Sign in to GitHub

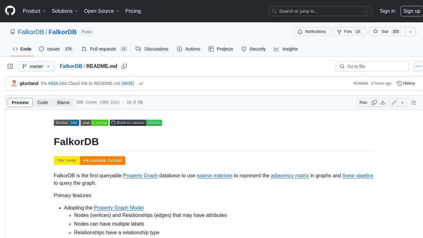[x=388, y=11]
